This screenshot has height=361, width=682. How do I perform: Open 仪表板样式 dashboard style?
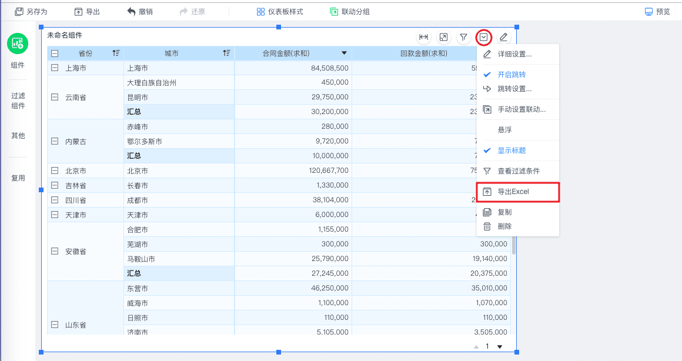280,12
